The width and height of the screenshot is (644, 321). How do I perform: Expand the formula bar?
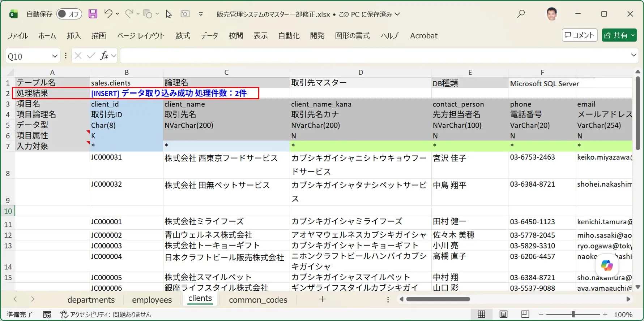tap(634, 55)
